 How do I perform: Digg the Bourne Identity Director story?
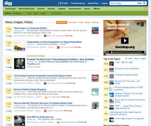(9, 111)
